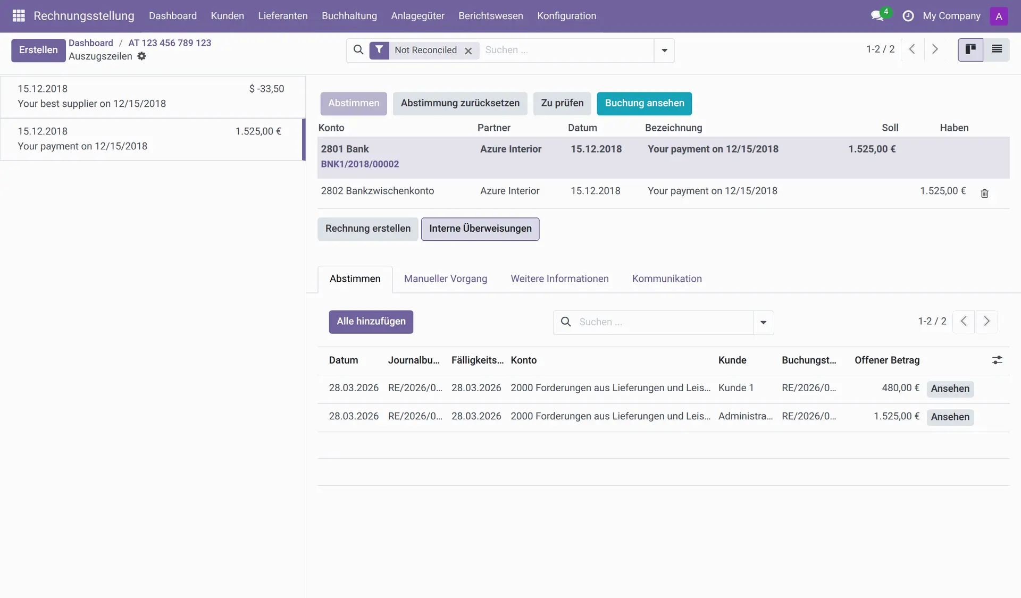Screen dimensions: 1021x598
Task: Click the activities clock icon
Action: tap(908, 16)
